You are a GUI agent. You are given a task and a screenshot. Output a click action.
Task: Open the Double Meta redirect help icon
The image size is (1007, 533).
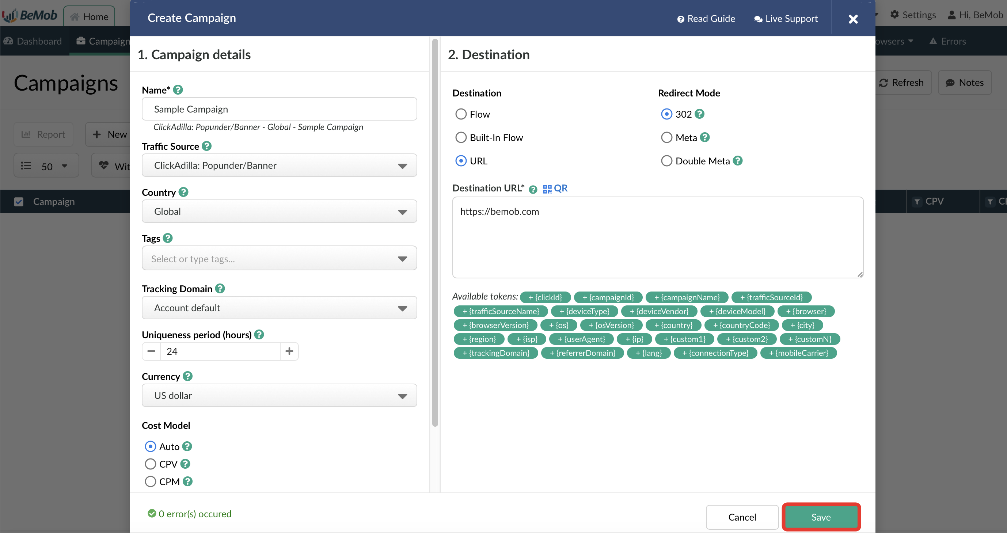[x=738, y=161]
